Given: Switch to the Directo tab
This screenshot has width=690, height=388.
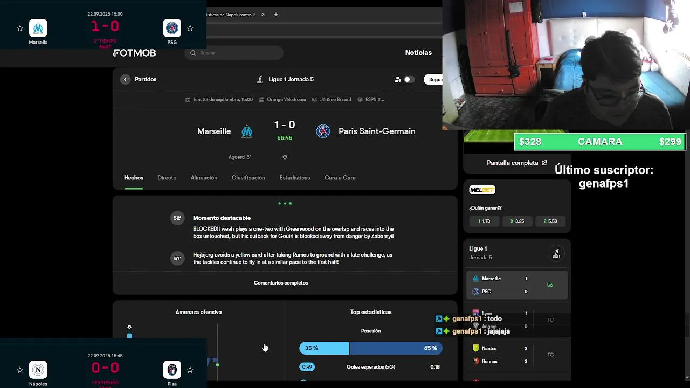Looking at the screenshot, I should point(167,178).
